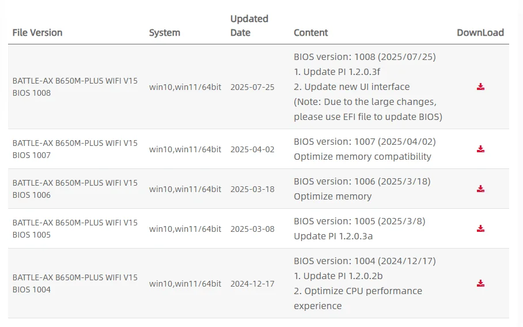
Task: Click the File Version column header
Action: (x=37, y=33)
